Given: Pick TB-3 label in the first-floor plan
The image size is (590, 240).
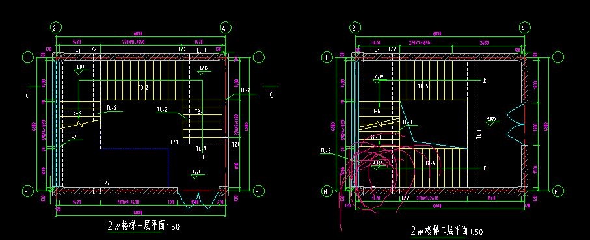Looking at the screenshot, I should click(75, 113).
